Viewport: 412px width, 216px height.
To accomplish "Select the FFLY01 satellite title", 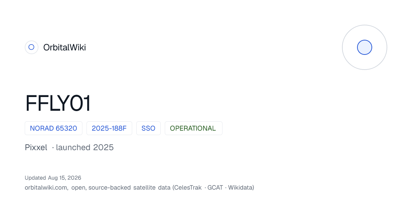I will tap(58, 103).
